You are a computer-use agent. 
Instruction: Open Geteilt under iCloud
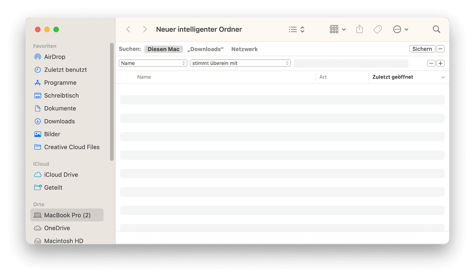[x=53, y=187]
